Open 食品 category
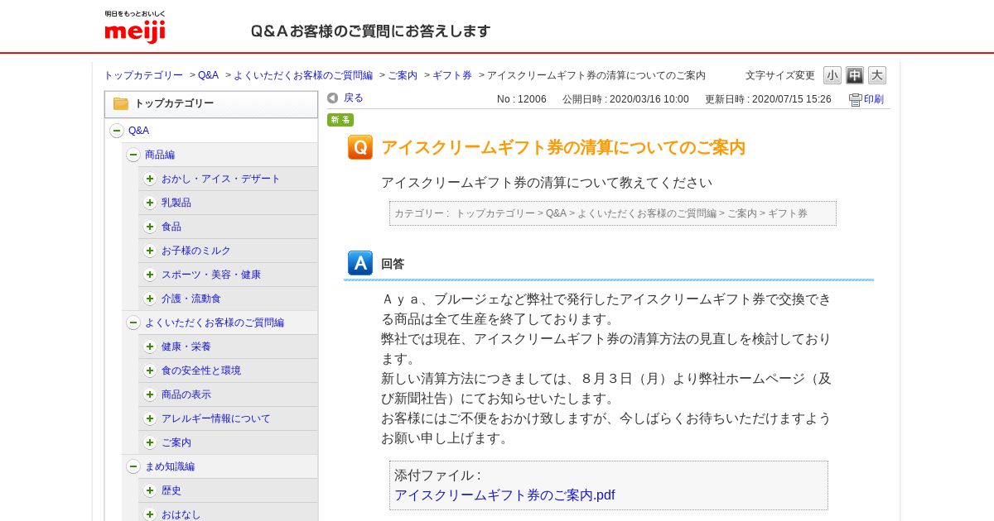The image size is (994, 521). tap(171, 227)
